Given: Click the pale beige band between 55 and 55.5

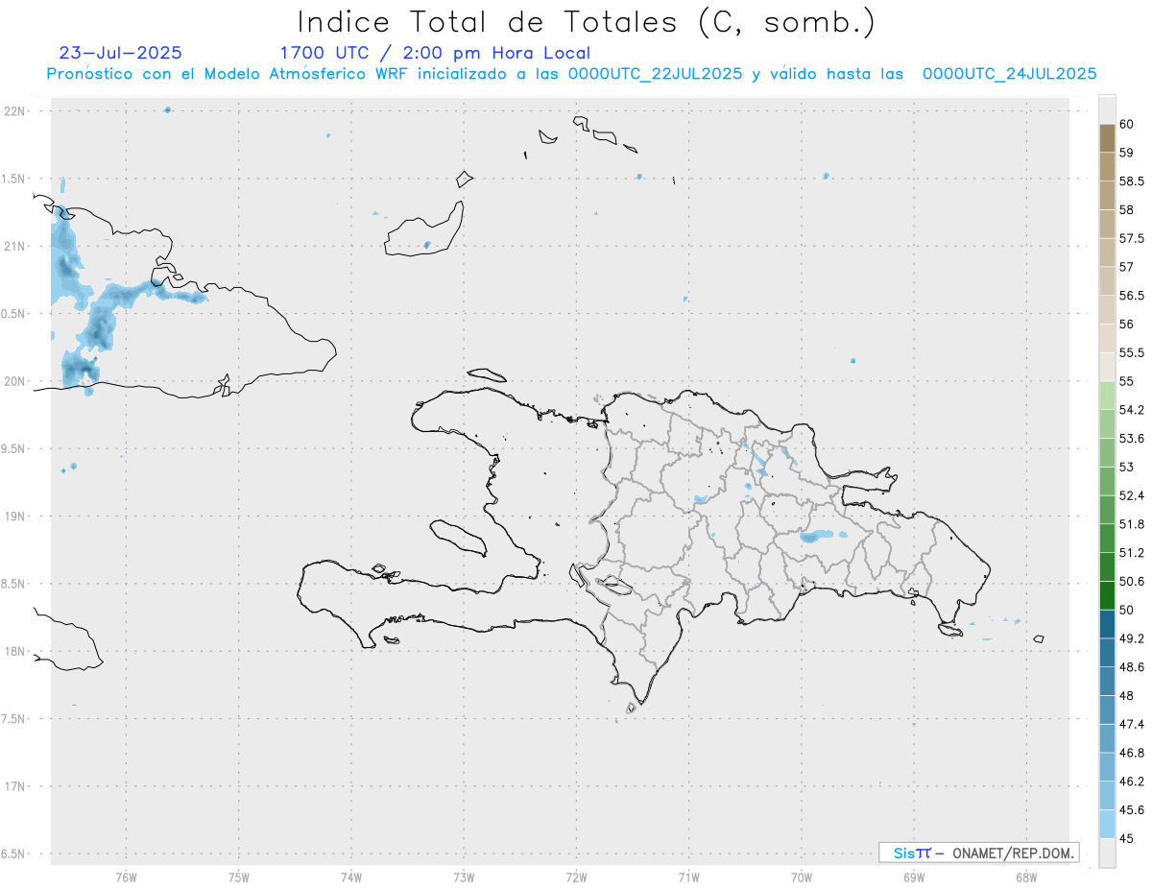Looking at the screenshot, I should point(1107,367).
